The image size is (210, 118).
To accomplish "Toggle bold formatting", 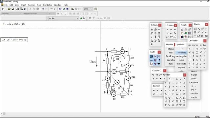I will click(58, 14).
